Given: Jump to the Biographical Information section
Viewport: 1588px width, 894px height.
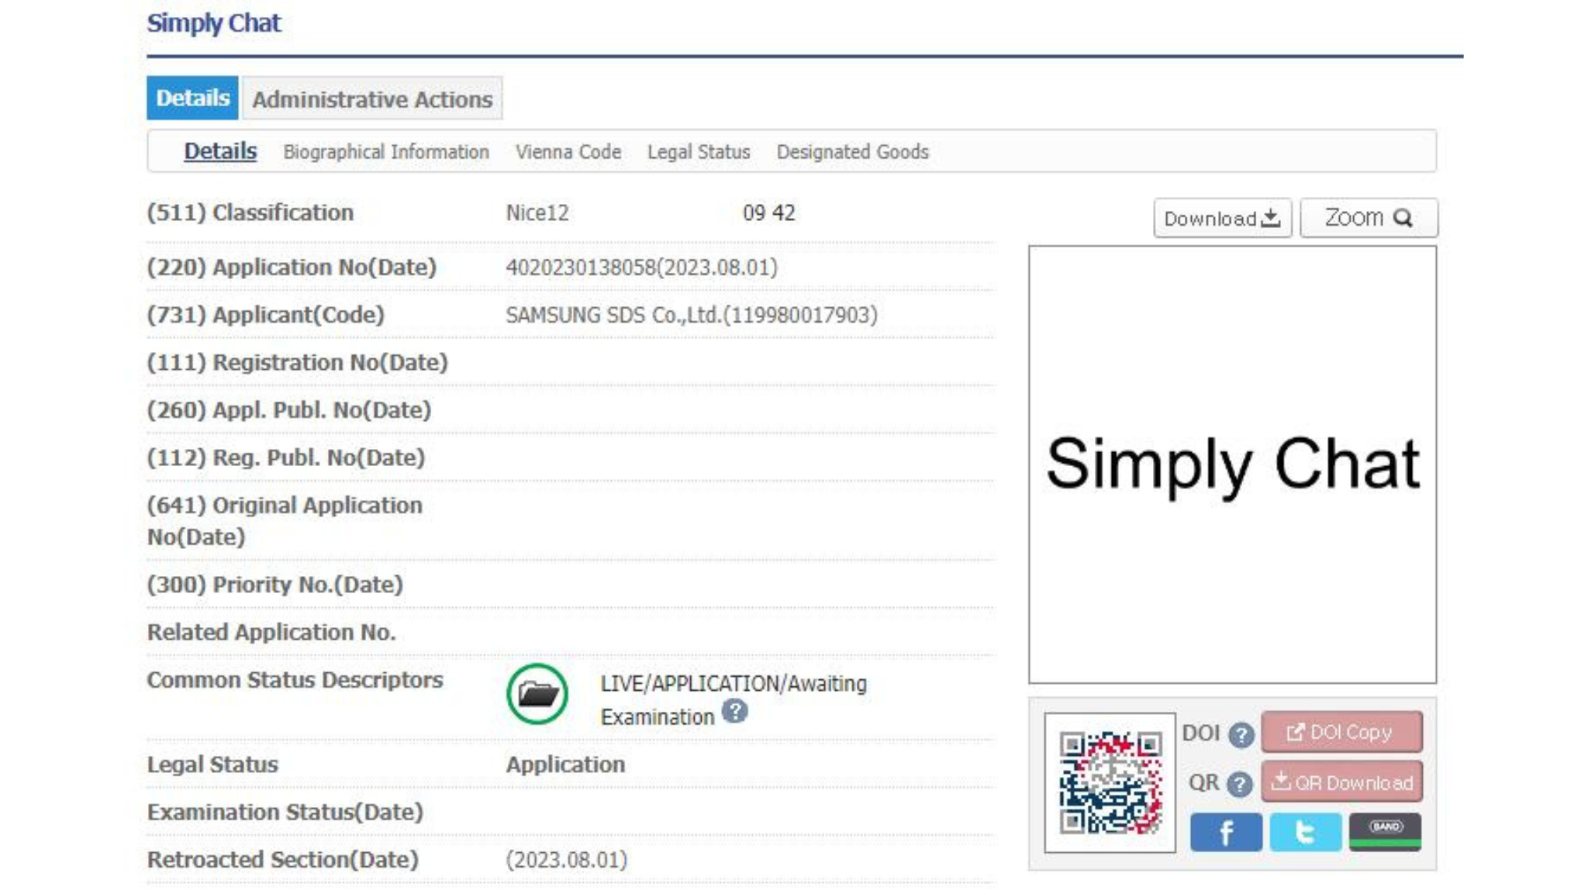Looking at the screenshot, I should pyautogui.click(x=386, y=152).
